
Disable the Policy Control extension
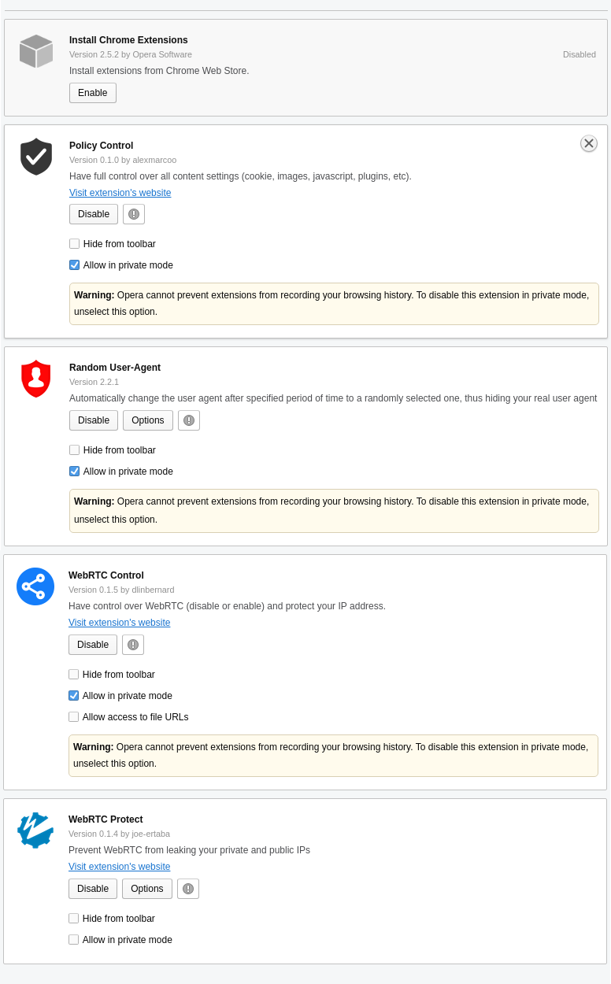pyautogui.click(x=93, y=213)
